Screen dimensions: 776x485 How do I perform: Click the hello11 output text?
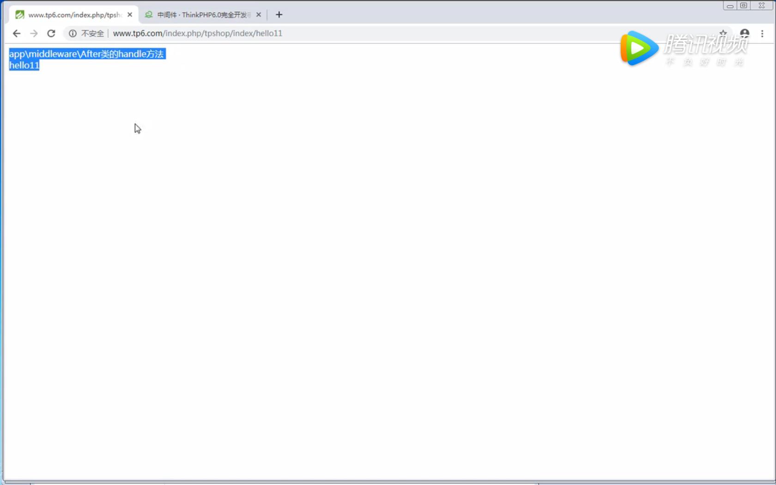coord(24,65)
